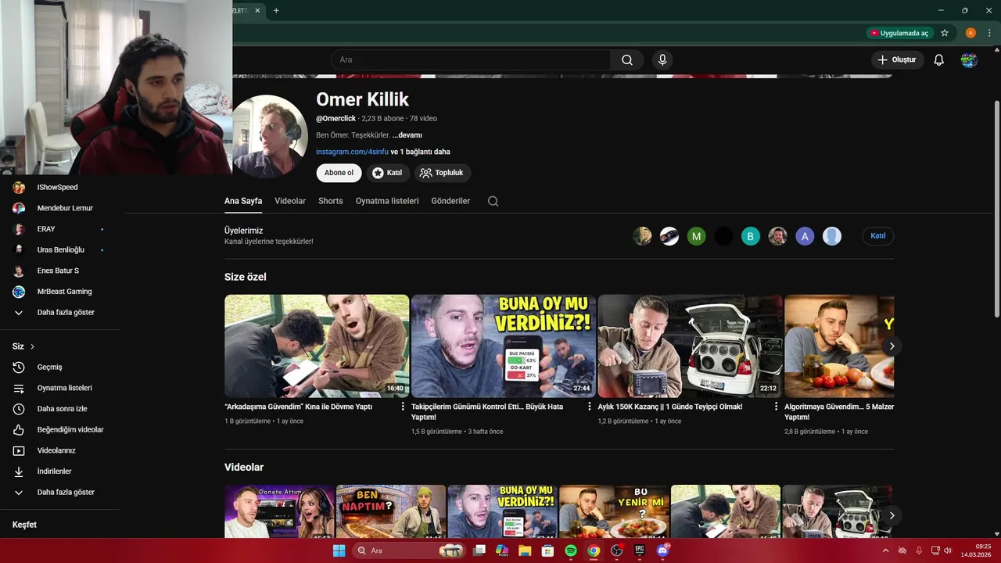Screen dimensions: 1001x563
Task: Open options menu for 'Takipçilerim Günümü Kontrol Etti' video
Action: click(x=590, y=407)
